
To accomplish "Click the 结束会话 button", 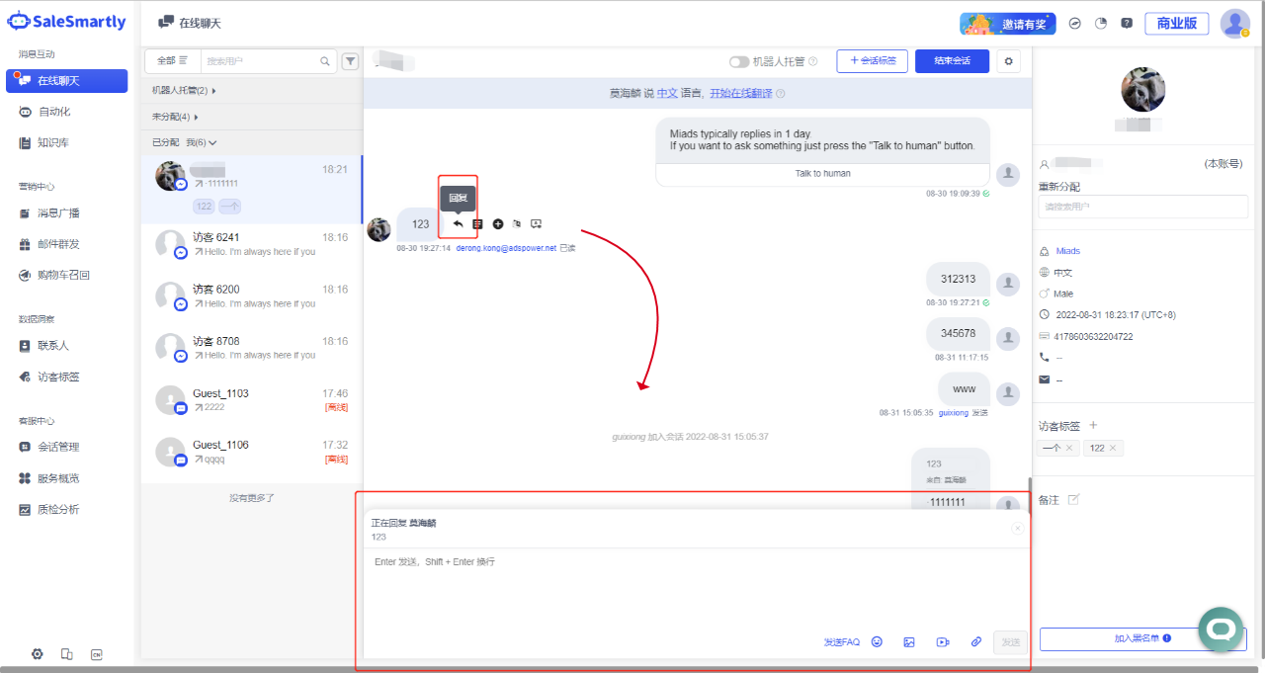I will coord(952,61).
